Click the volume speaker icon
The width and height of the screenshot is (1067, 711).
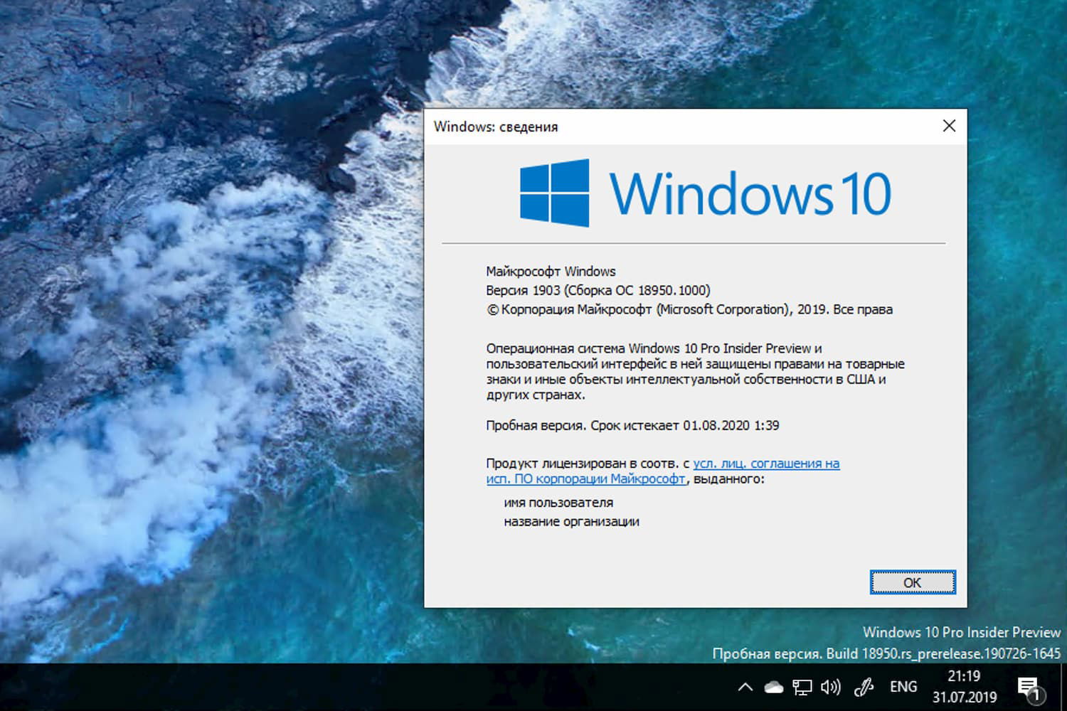tap(829, 686)
